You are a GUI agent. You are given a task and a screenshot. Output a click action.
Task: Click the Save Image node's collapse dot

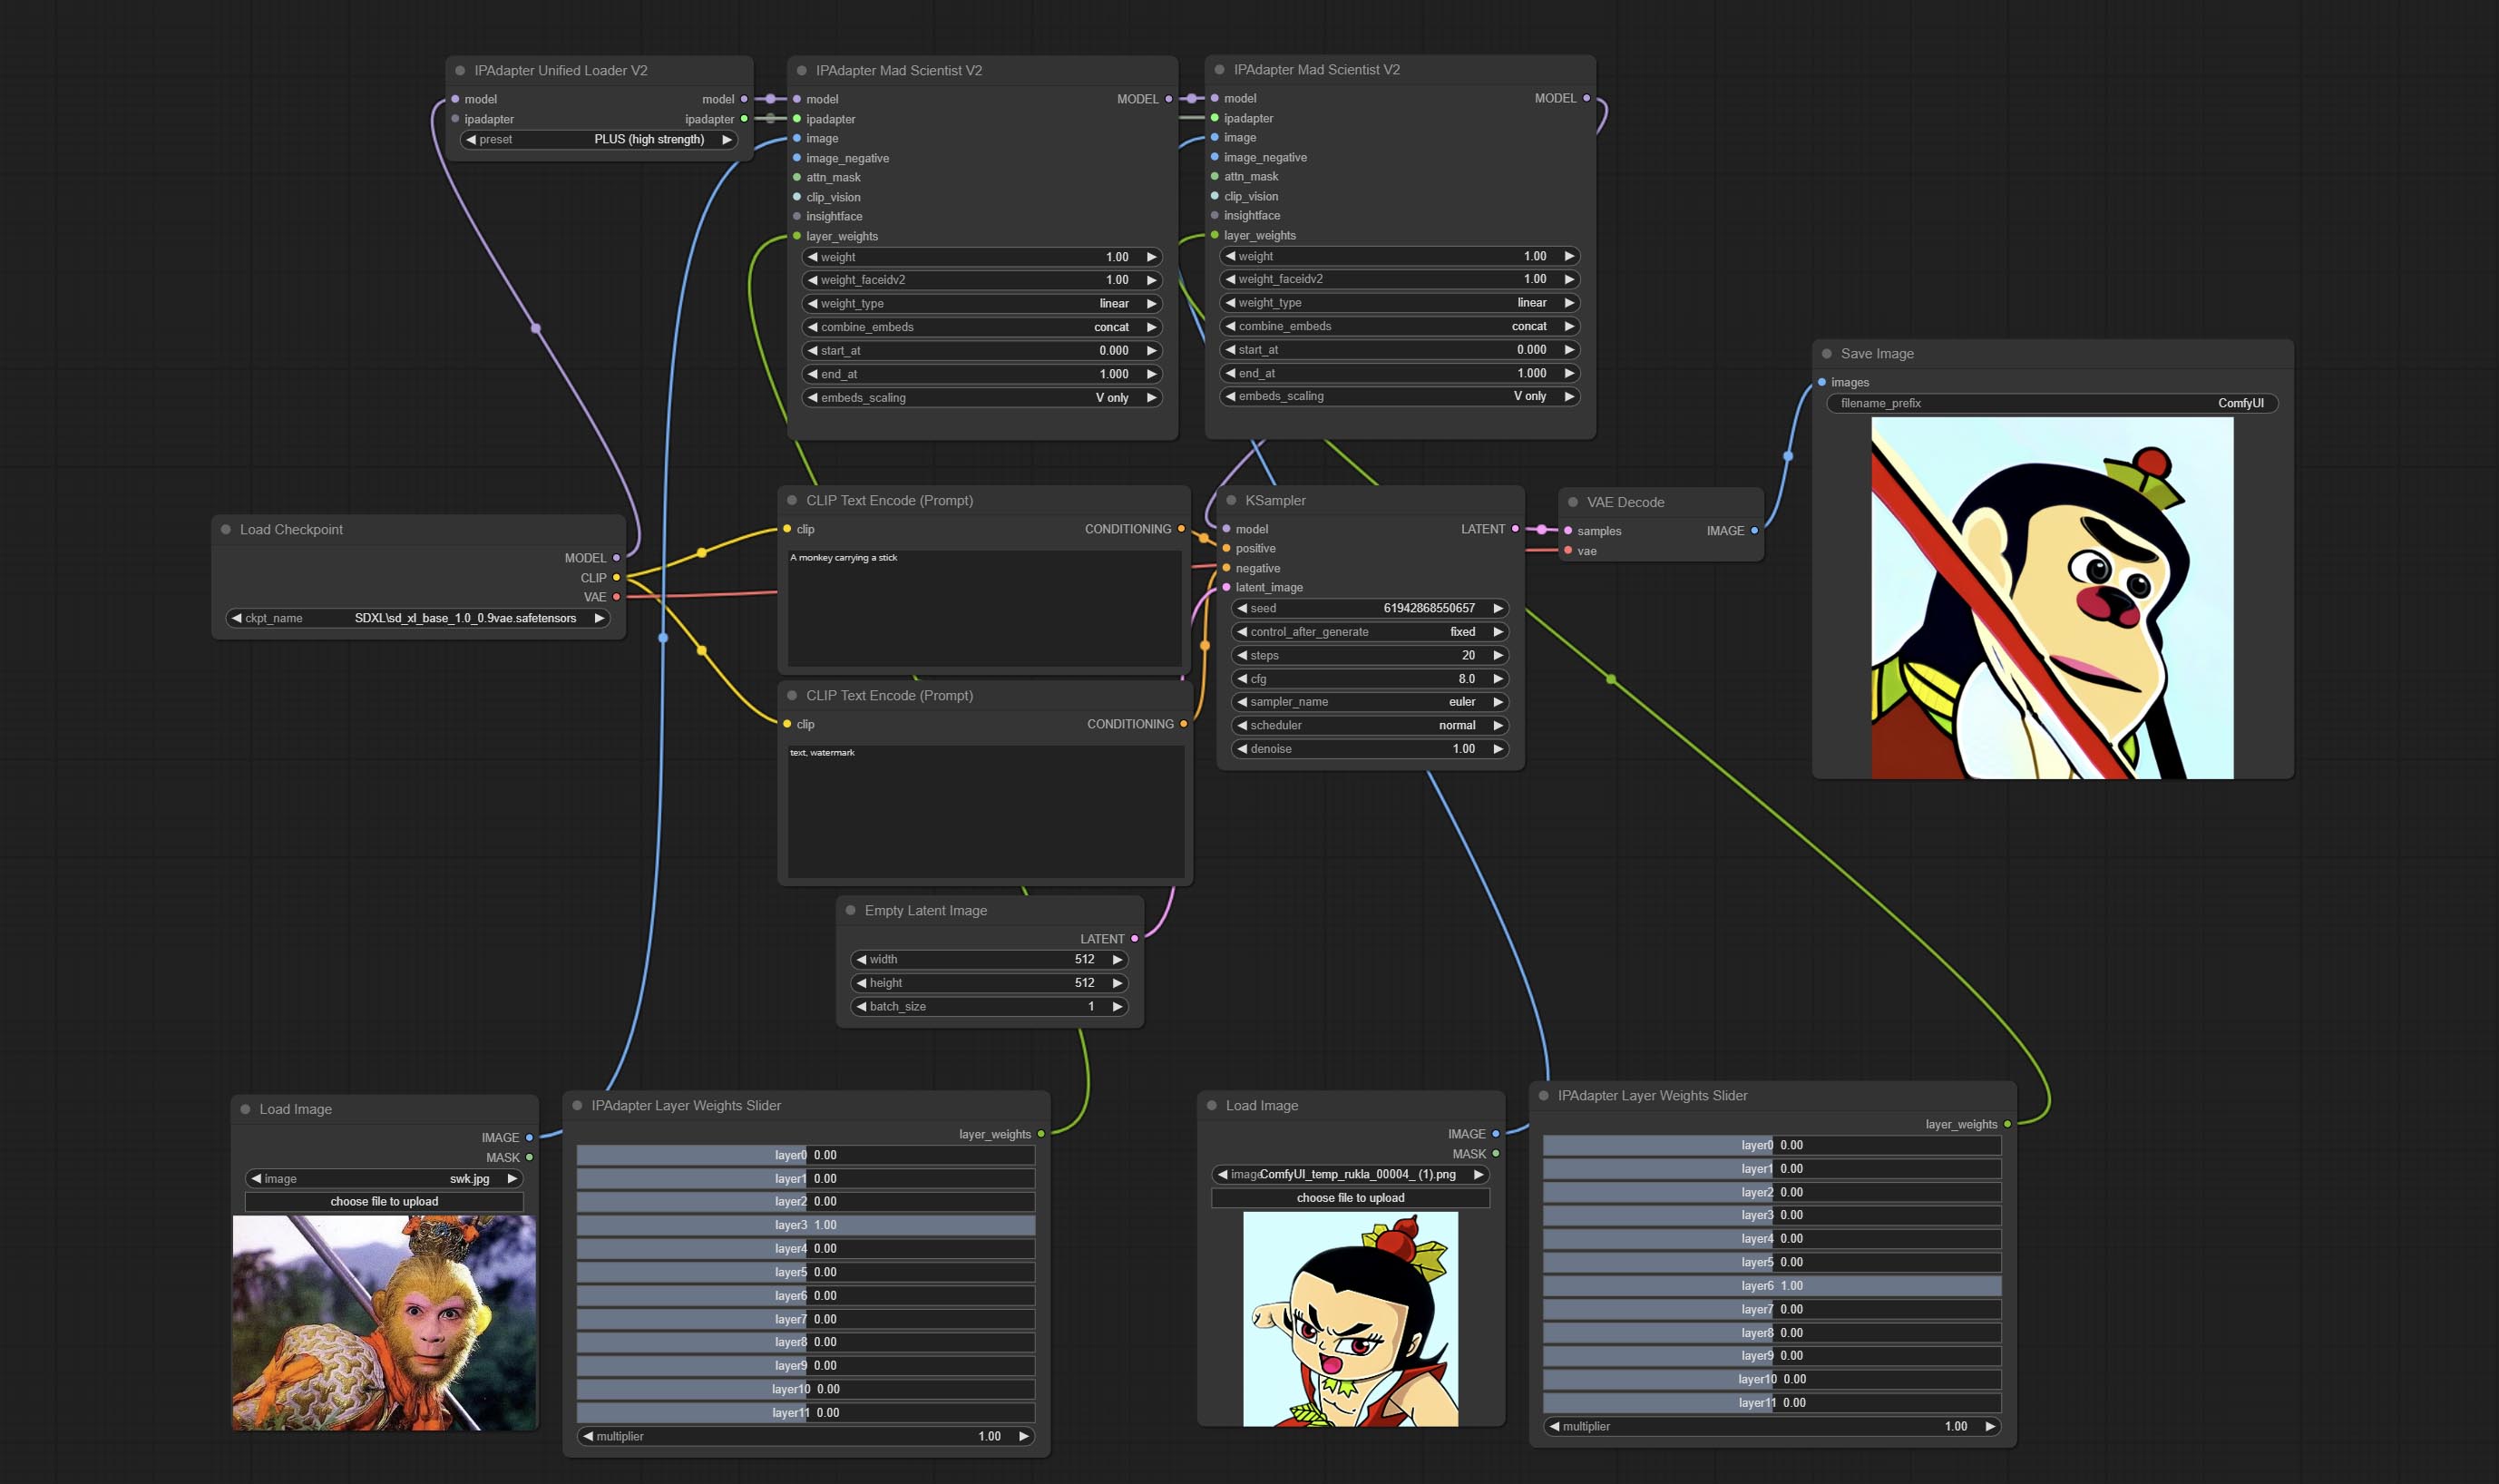1826,354
